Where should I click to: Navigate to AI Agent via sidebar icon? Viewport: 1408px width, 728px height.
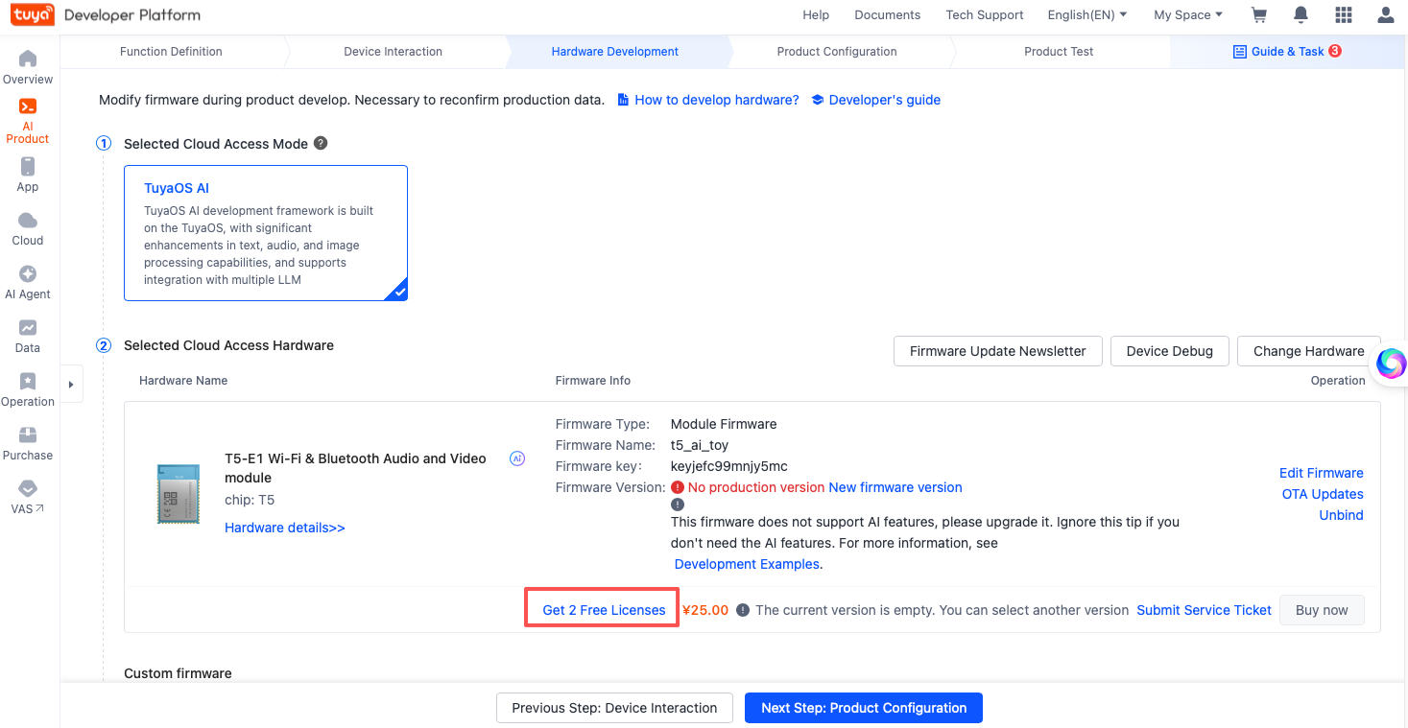(27, 282)
